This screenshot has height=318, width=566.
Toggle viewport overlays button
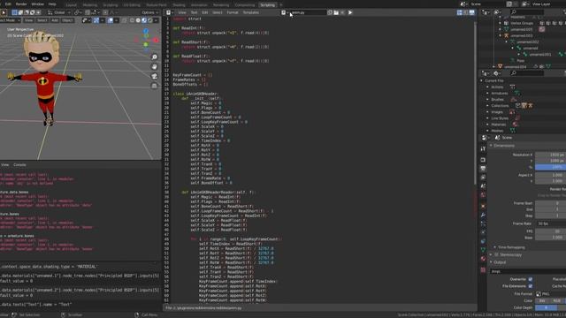click(110, 20)
